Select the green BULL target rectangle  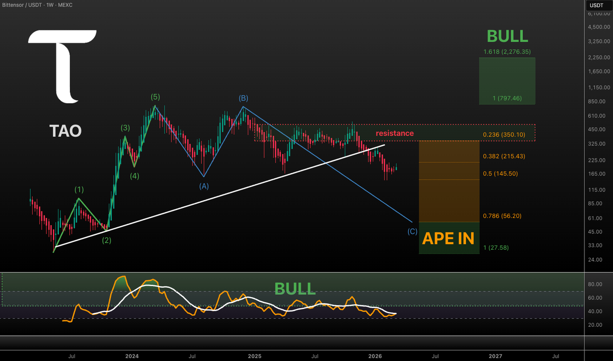click(507, 81)
